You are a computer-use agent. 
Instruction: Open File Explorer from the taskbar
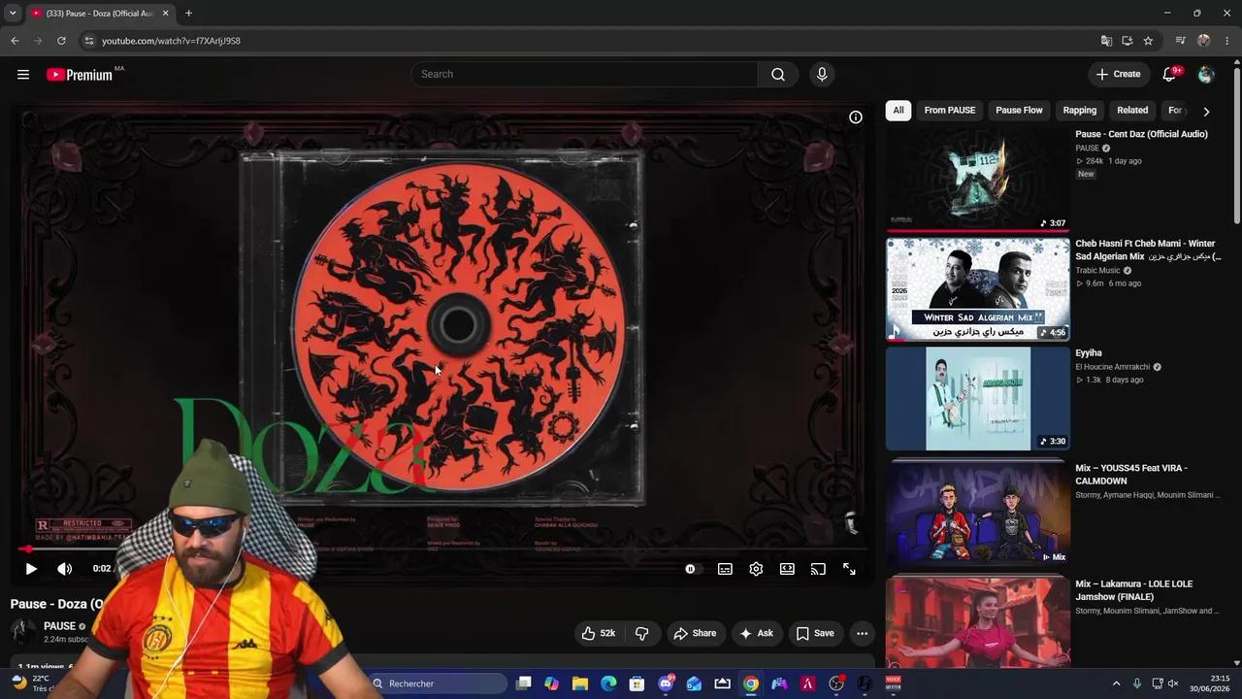580,683
